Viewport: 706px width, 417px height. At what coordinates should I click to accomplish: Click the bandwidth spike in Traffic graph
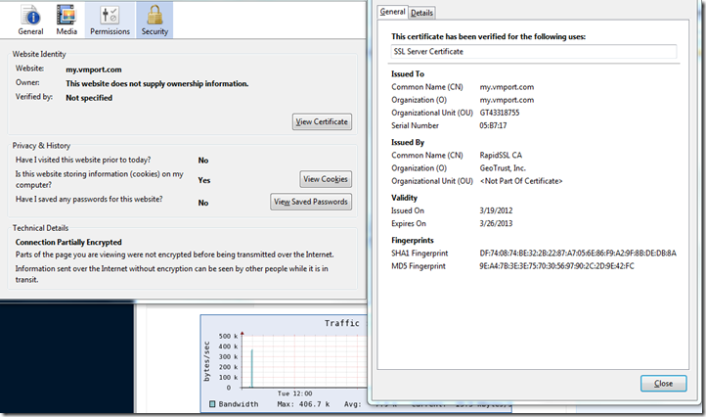[251, 368]
